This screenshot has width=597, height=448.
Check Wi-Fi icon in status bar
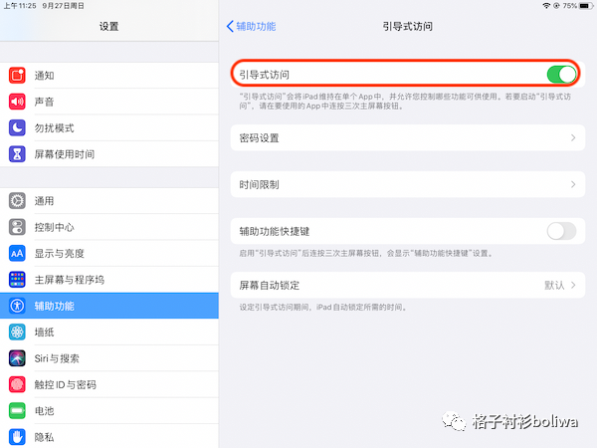pos(546,6)
